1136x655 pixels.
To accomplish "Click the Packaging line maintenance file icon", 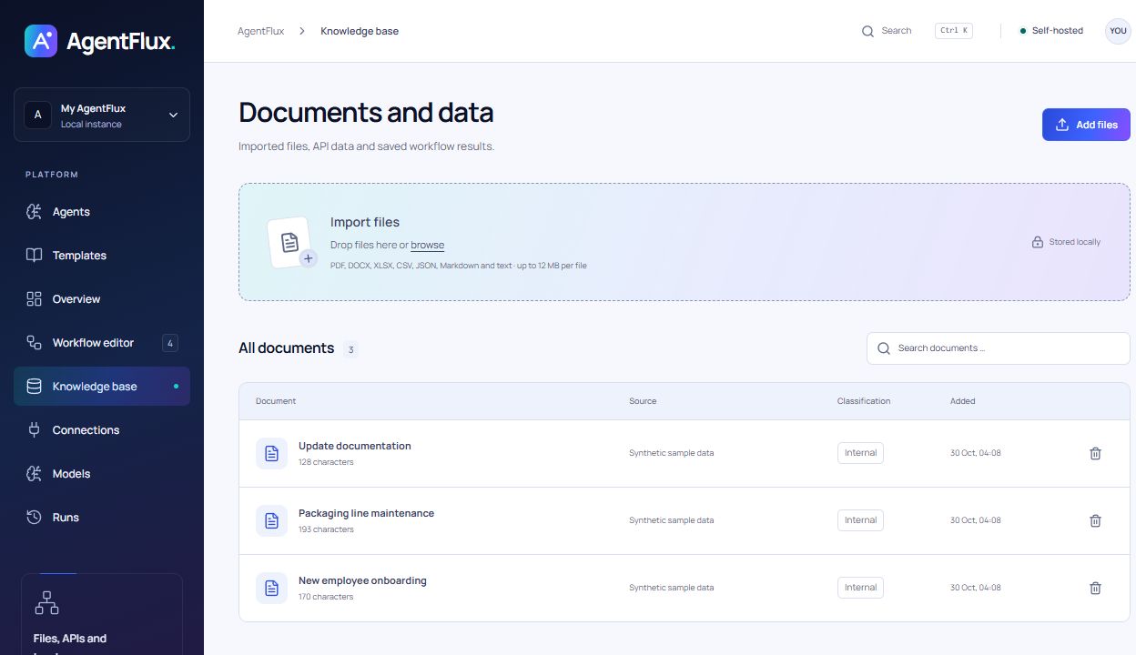I will [x=271, y=520].
